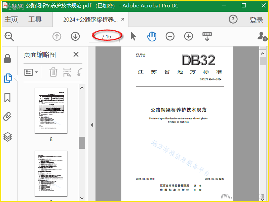Switch to 工具 tab
The image size is (269, 202).
pos(35,19)
